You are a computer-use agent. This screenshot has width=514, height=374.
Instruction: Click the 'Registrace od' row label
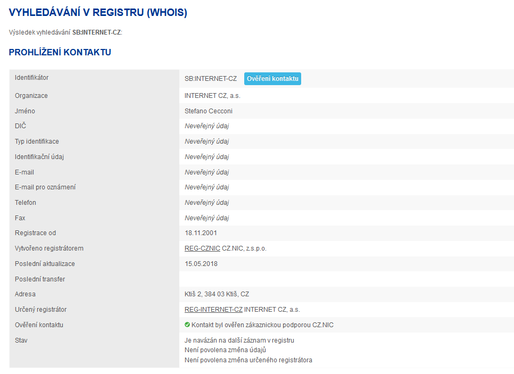[36, 233]
